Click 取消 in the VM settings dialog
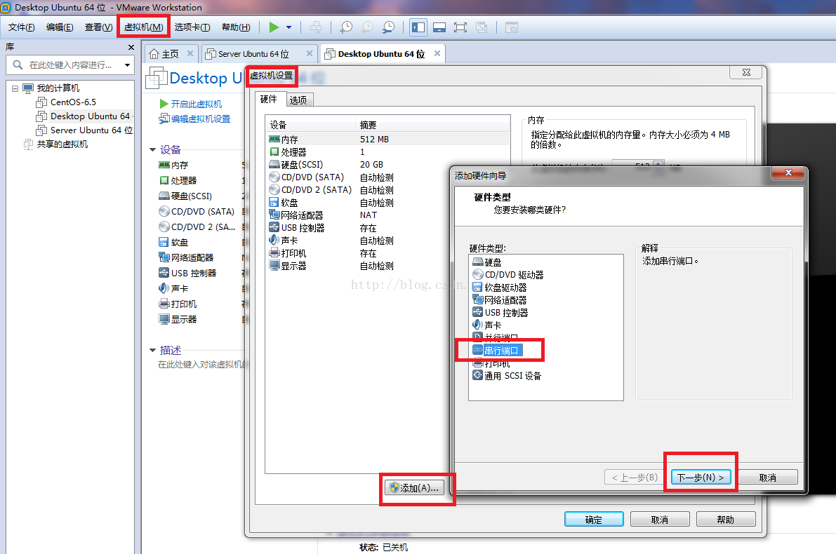This screenshot has width=836, height=554. [660, 520]
